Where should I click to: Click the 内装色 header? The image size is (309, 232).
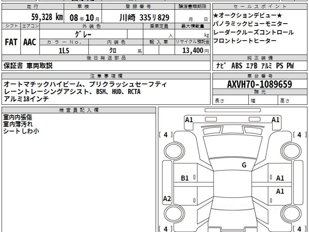[116, 42]
